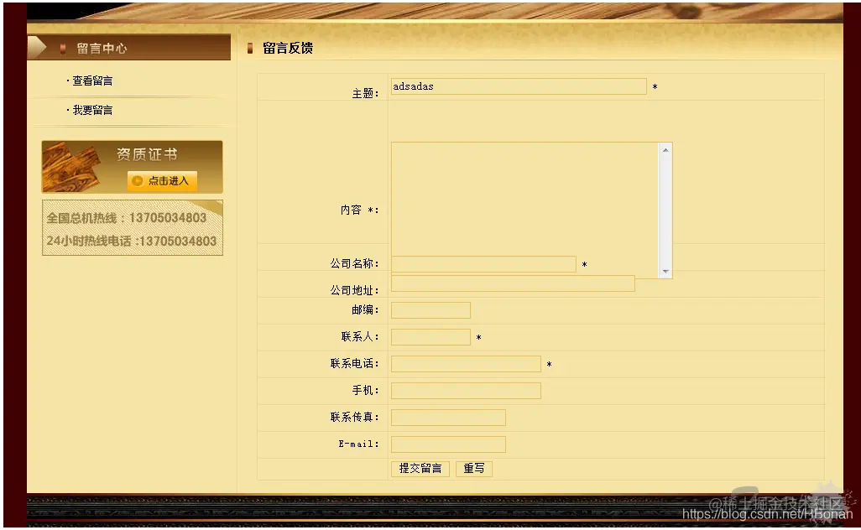The image size is (861, 530).
Task: Focus the 联系人 input field
Action: pos(430,337)
